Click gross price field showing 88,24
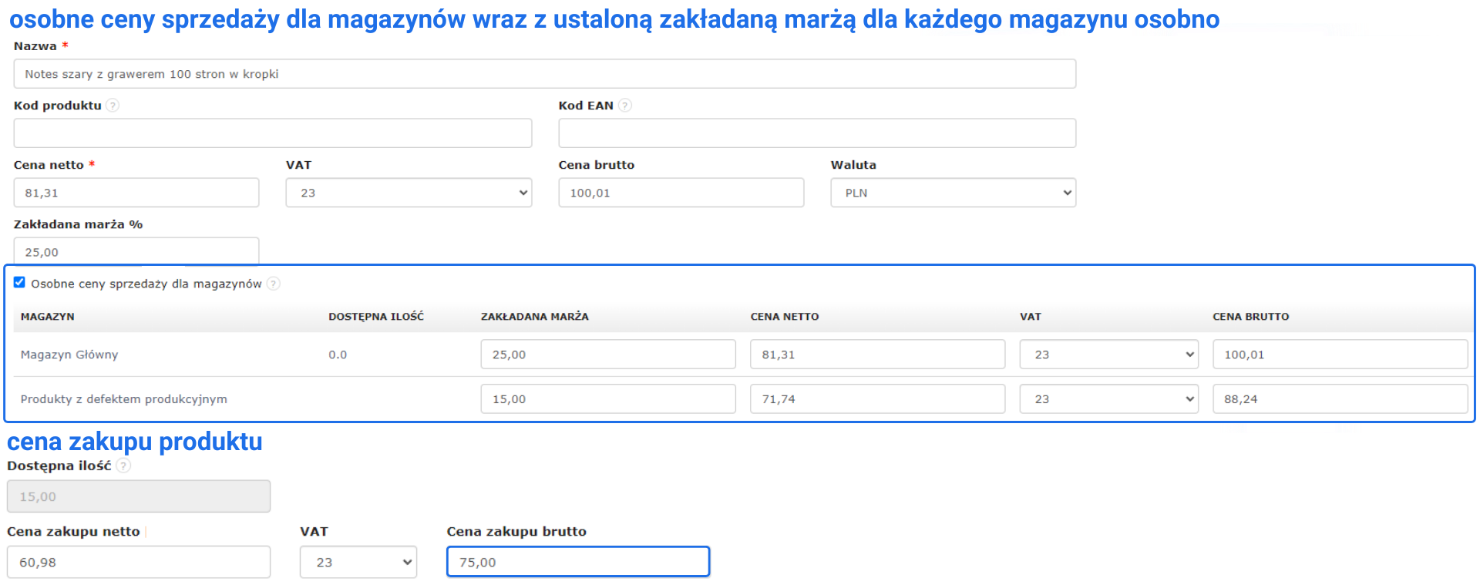Screen dimensions: 1480x585 1340,399
